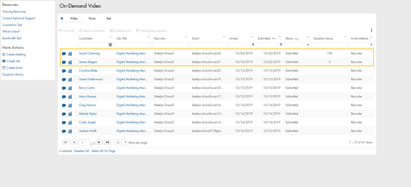This screenshot has width=411, height=187.
Task: Click the Invited column filter icon
Action: (253, 45)
